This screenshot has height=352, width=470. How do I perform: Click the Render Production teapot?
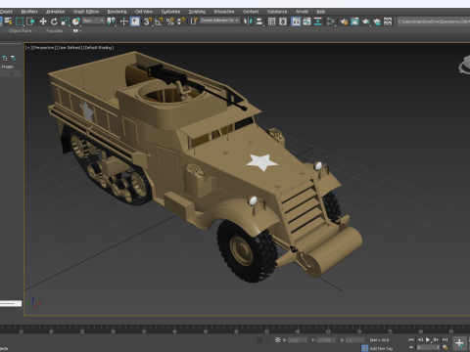pos(366,22)
